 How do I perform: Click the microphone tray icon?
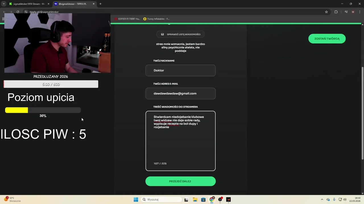pyautogui.click(x=334, y=199)
